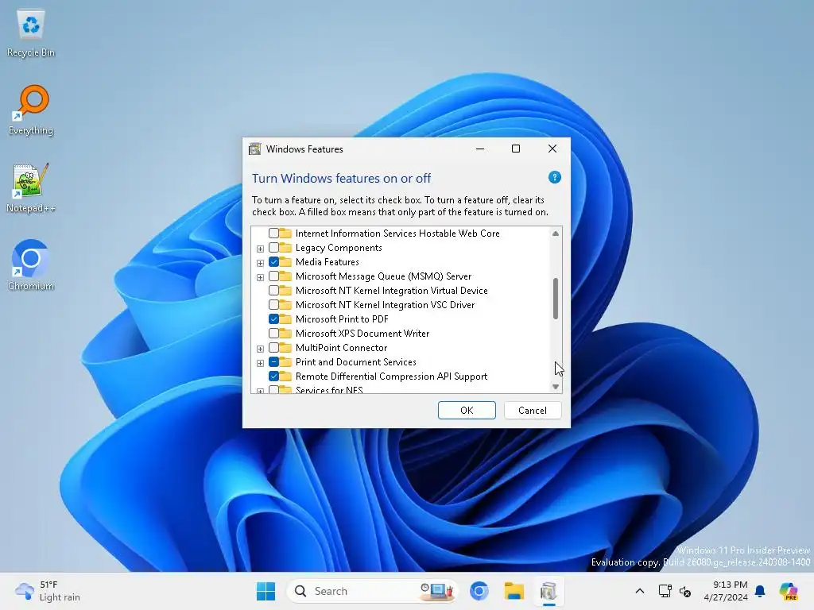Screen dimensions: 814x610
Task: Uncheck the Media Features checkbox
Action: (273, 262)
